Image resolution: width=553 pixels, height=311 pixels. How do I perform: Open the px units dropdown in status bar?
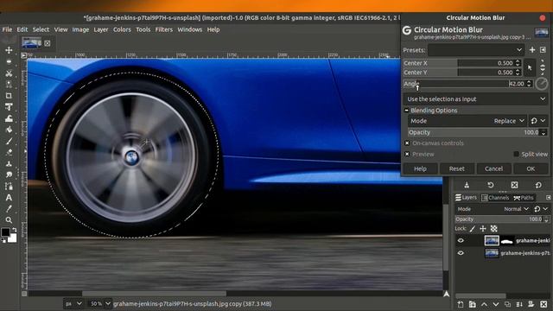[x=73, y=303]
